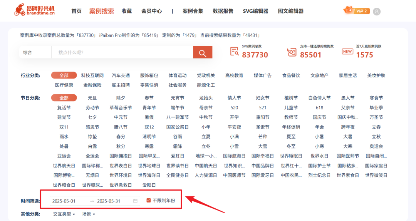Filter industry by 科技互联网
This screenshot has width=416, height=221.
[92, 75]
